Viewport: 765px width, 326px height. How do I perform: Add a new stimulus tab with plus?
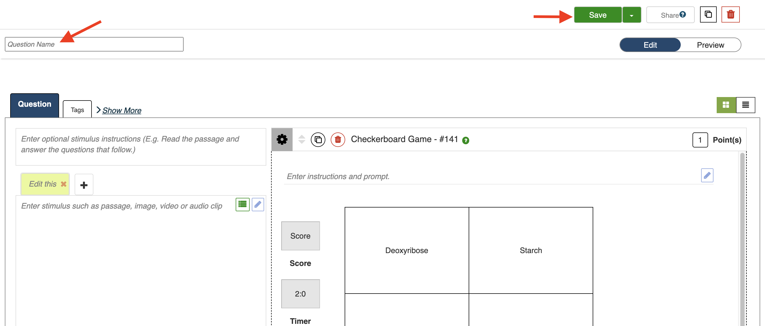tap(84, 185)
